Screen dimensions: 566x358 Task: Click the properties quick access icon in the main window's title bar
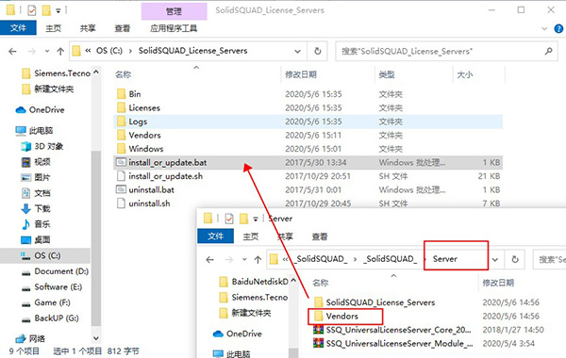[x=32, y=10]
